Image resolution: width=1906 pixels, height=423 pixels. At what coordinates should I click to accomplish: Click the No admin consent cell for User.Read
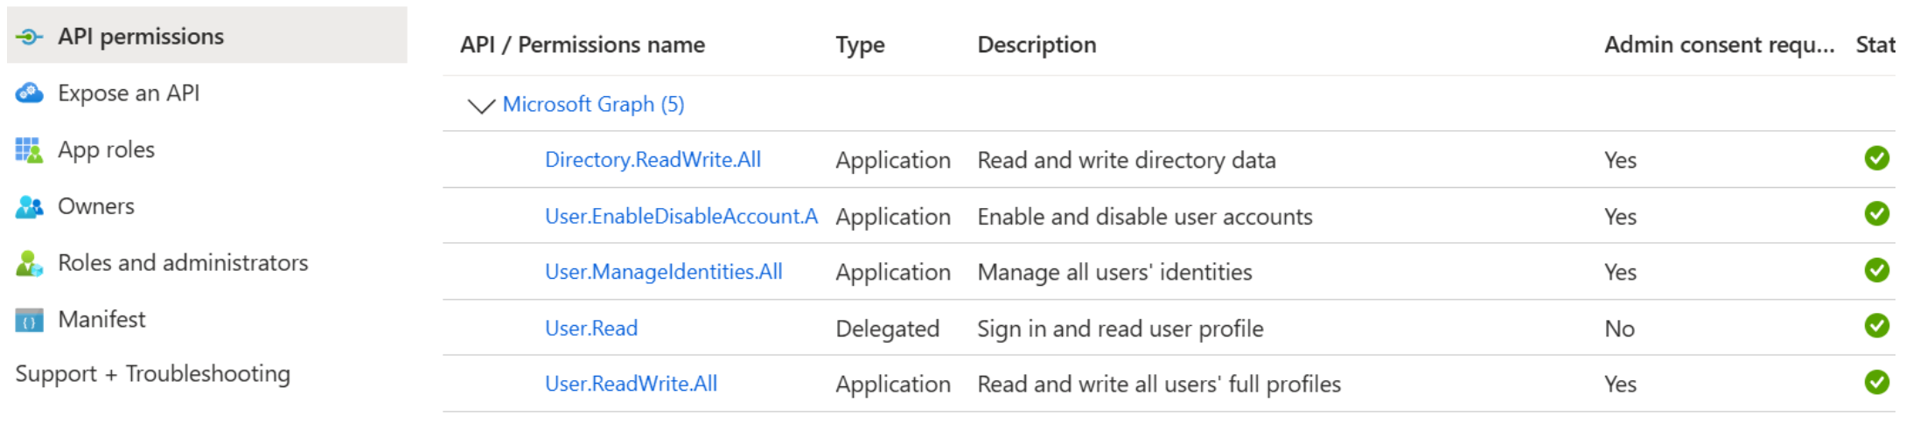point(1619,329)
